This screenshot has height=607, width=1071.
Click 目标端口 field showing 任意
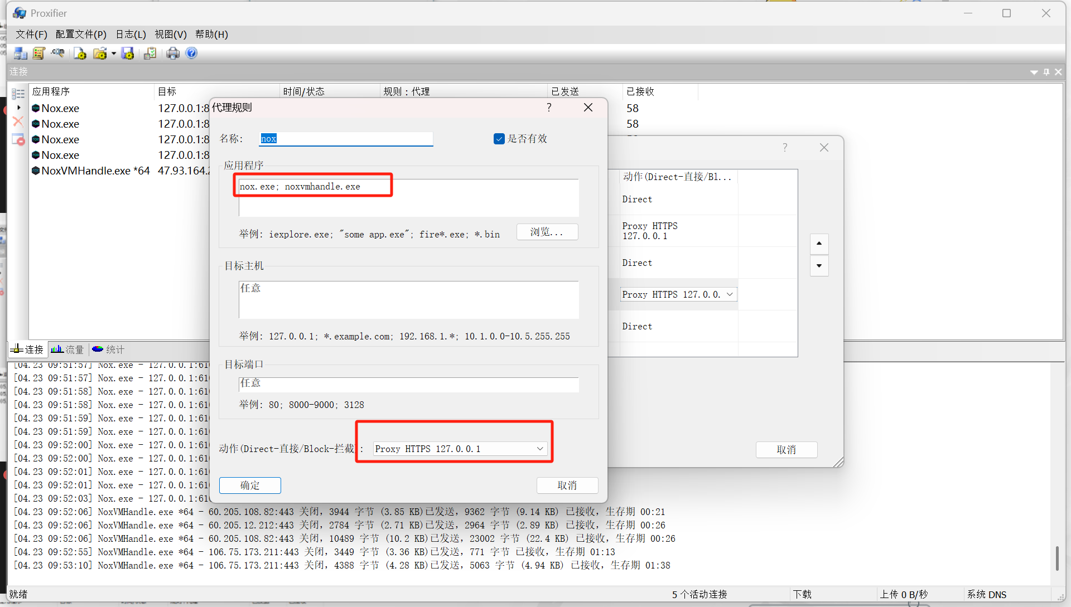408,383
